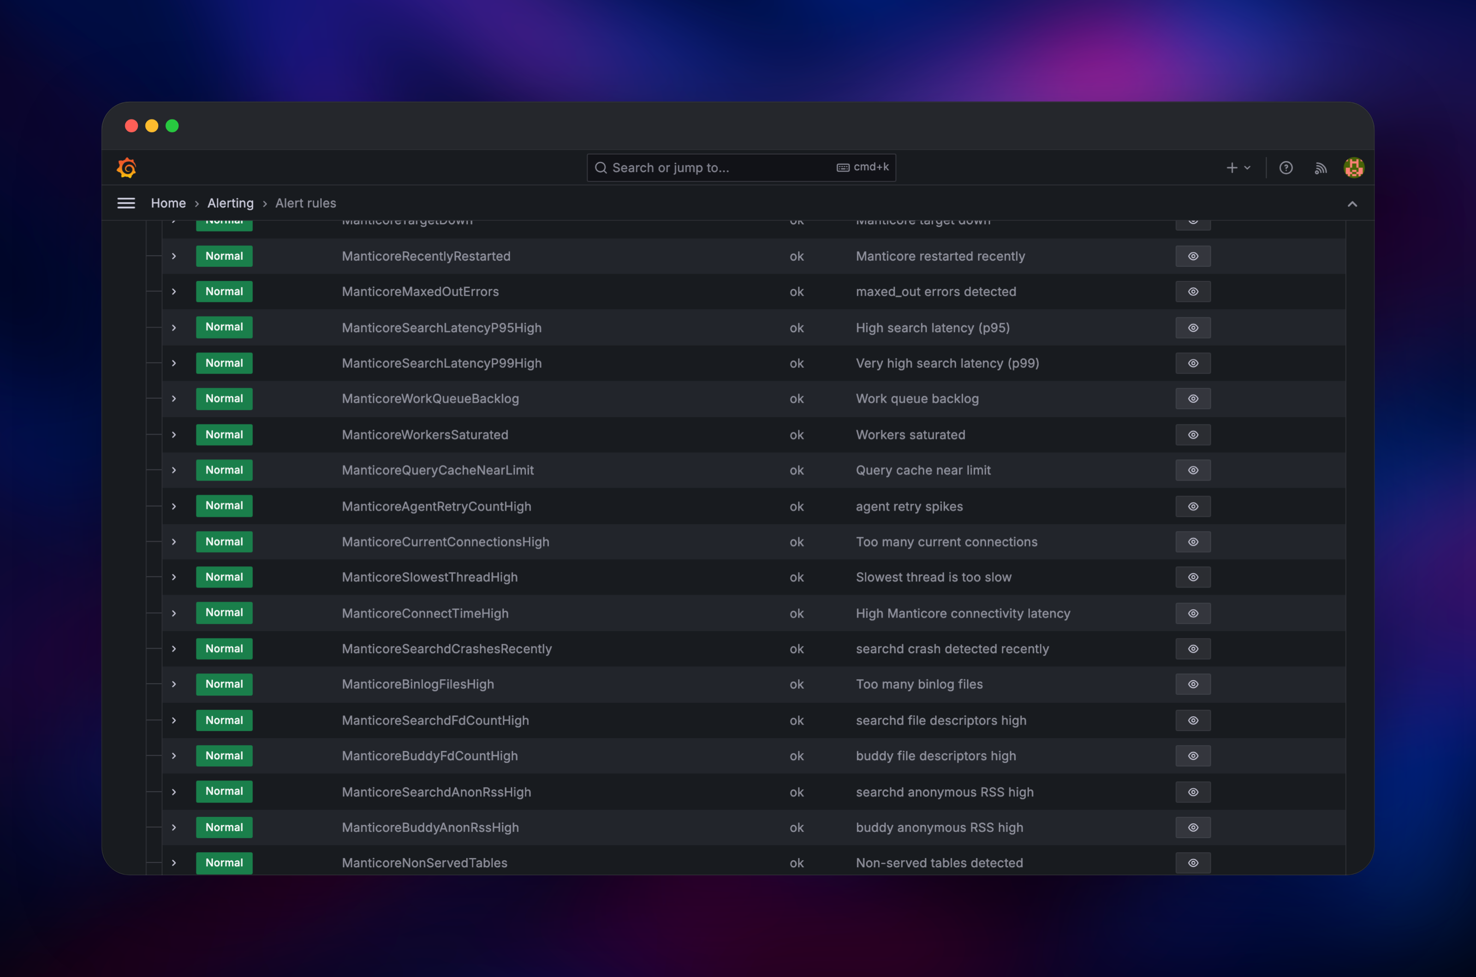Expand the ManticoreSlowestThreadHigh row
This screenshot has width=1476, height=977.
[174, 577]
